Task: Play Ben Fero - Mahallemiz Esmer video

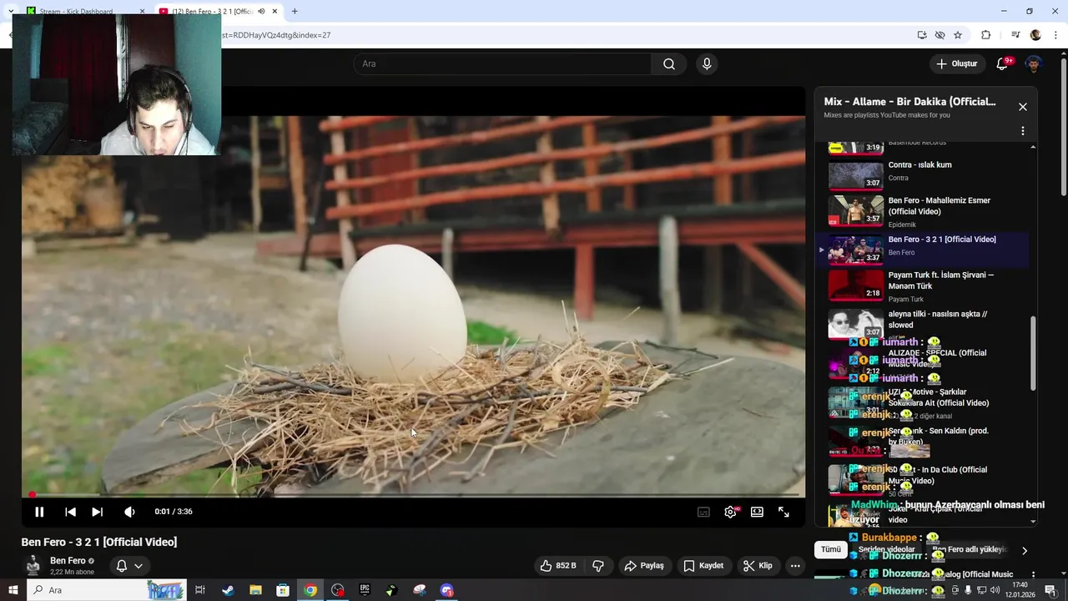Action: [x=922, y=212]
